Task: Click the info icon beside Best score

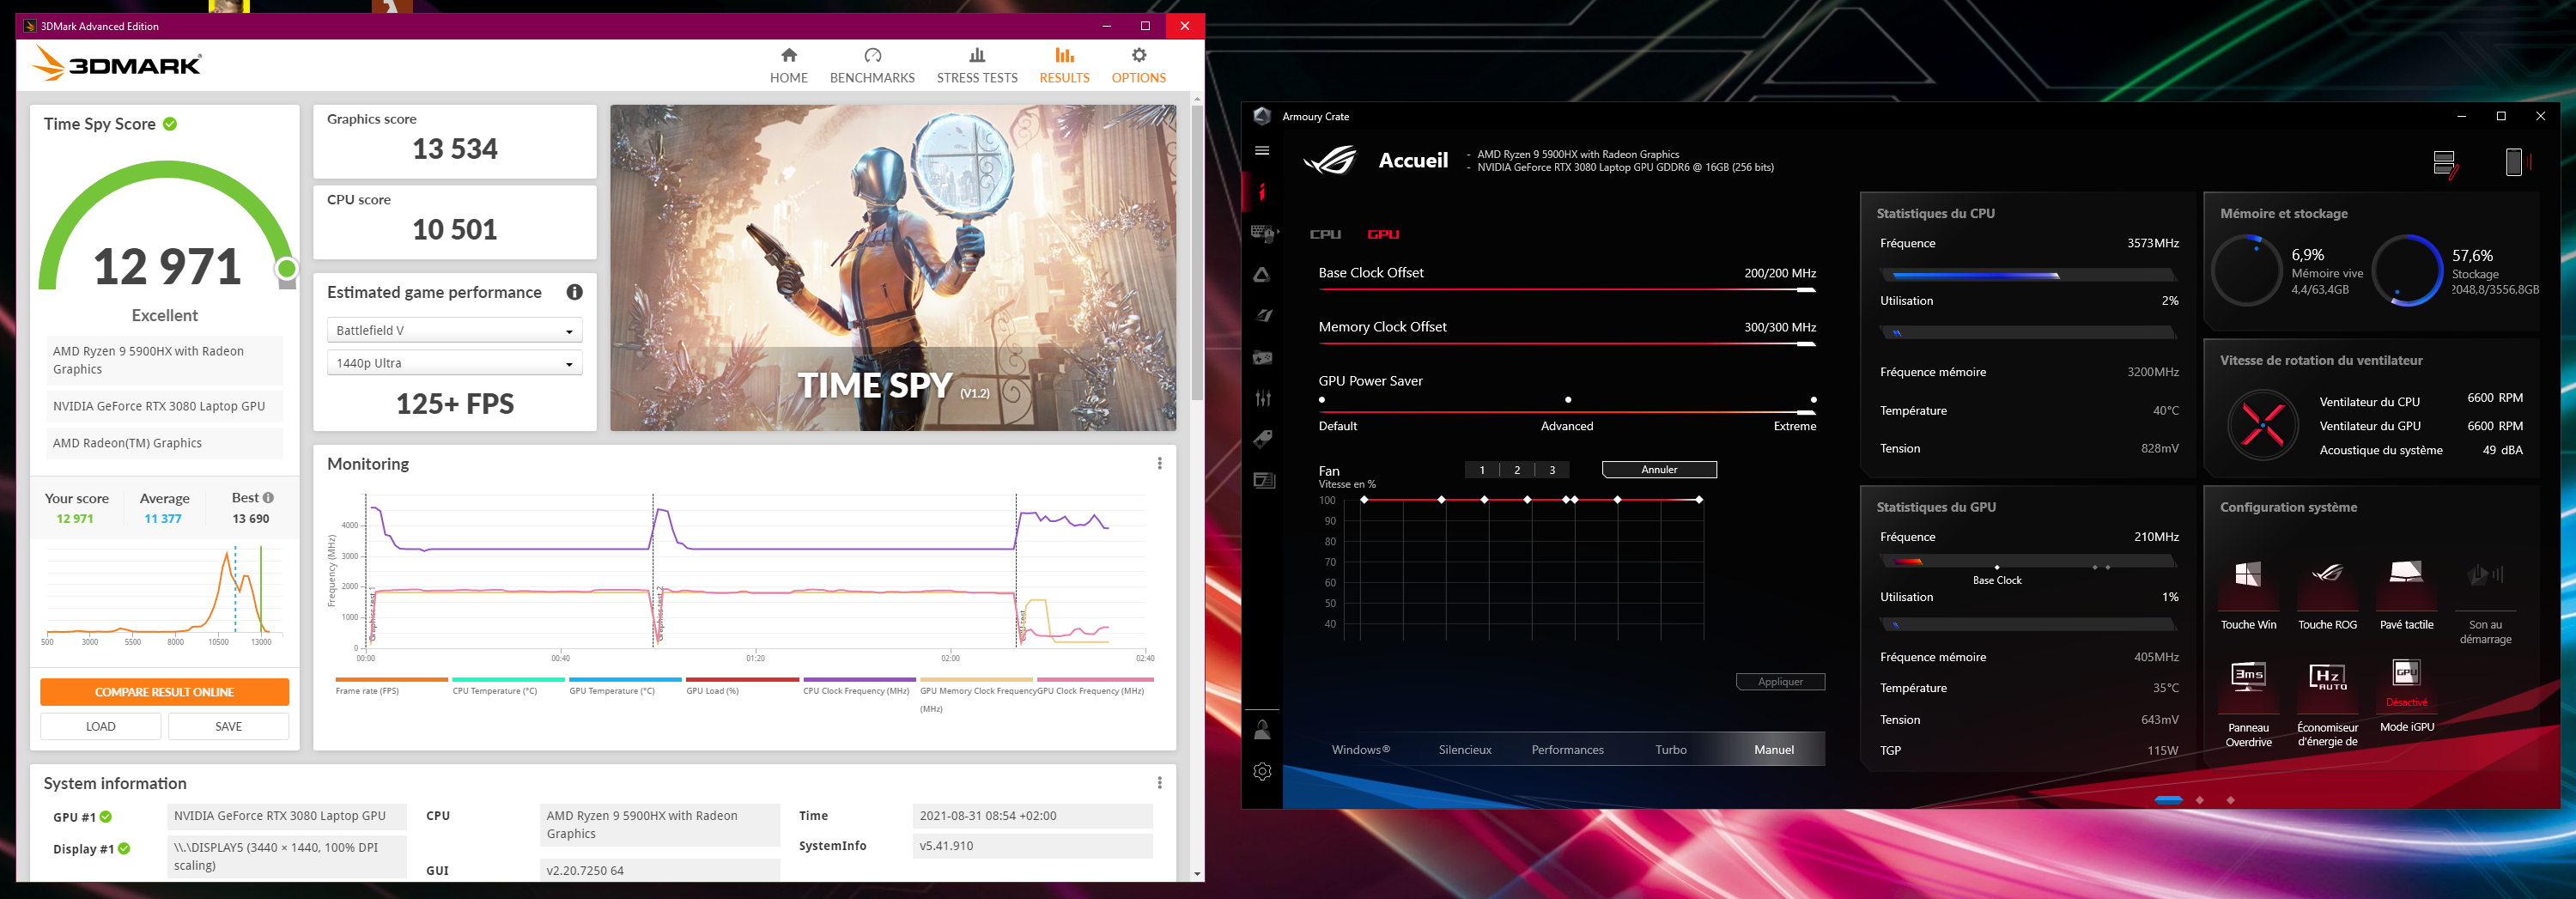Action: pos(268,497)
